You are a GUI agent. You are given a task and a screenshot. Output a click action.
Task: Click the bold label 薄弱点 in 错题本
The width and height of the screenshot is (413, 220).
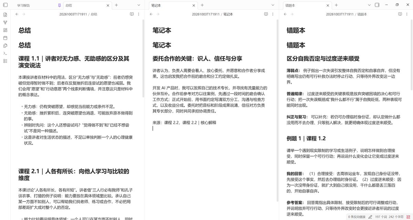pyautogui.click(x=294, y=70)
